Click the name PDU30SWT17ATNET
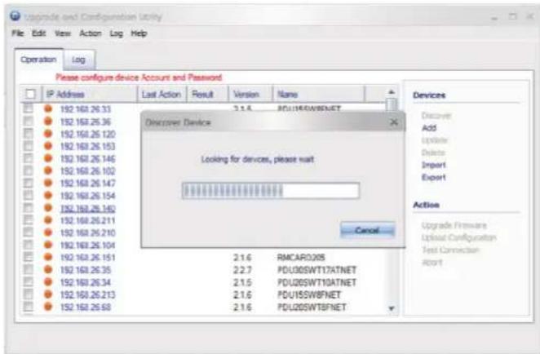This screenshot has width=540, height=354. (316, 270)
